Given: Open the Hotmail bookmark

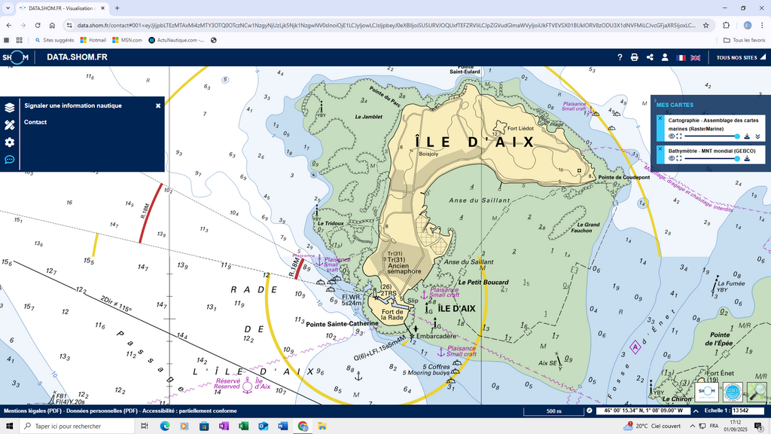Looking at the screenshot, I should click(x=93, y=41).
